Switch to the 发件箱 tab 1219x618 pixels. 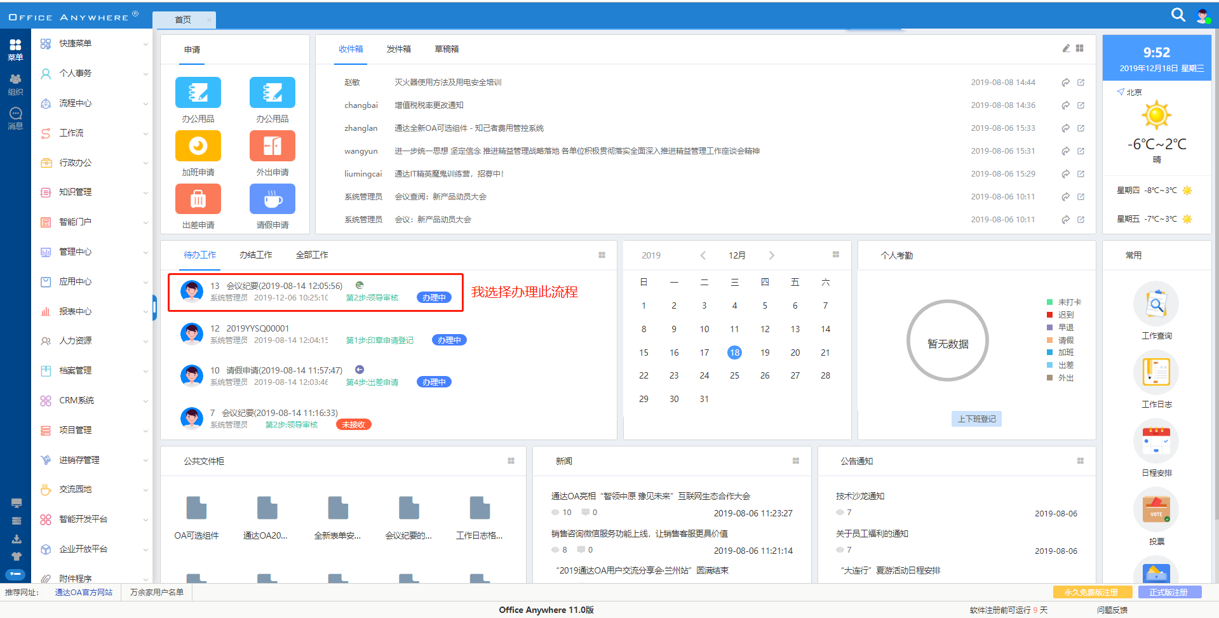398,49
